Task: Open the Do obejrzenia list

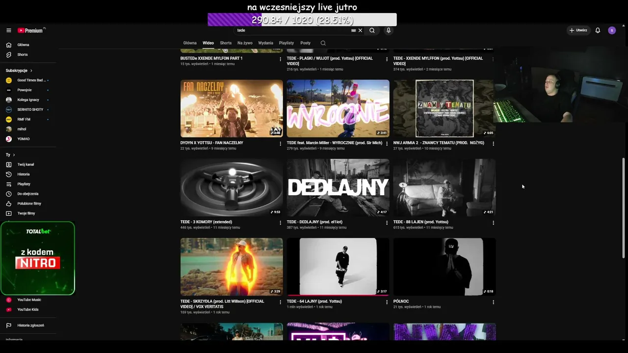Action: point(28,194)
